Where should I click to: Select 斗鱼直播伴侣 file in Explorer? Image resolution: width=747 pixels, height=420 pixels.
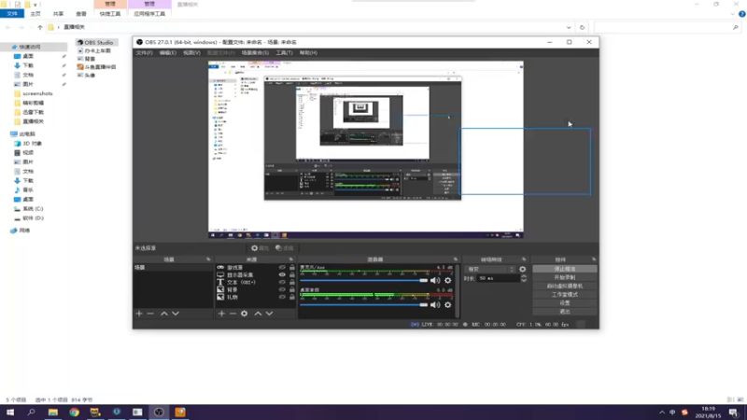tap(97, 67)
